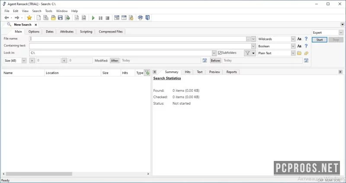346x183 pixels.
Task: Switch to the Attributes tab
Action: point(67,32)
